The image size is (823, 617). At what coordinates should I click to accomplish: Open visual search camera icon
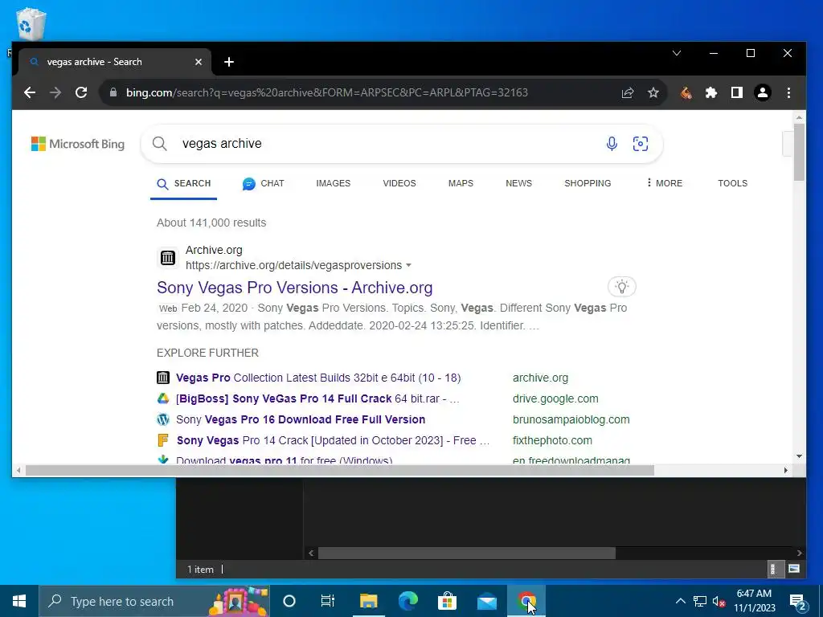641,144
